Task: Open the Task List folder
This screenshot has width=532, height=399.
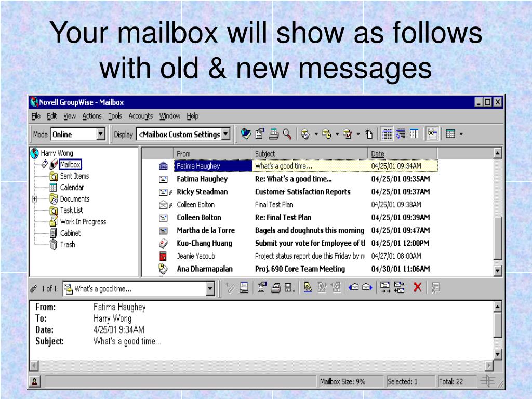Action: (71, 210)
